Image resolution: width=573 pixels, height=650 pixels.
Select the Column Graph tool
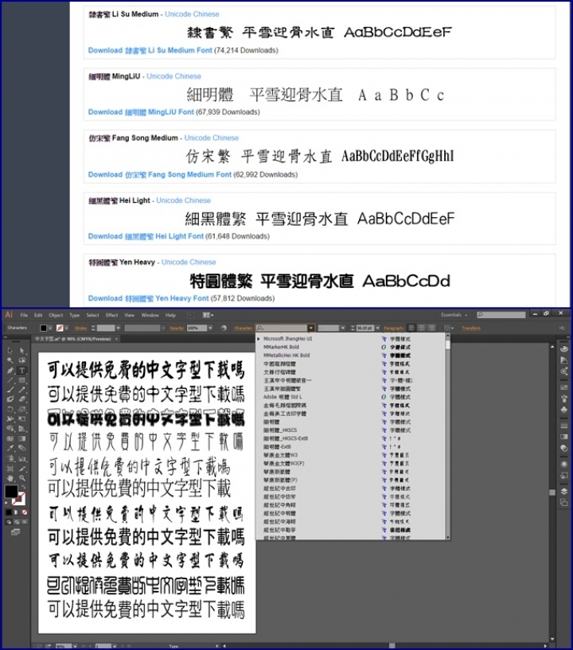[22, 458]
